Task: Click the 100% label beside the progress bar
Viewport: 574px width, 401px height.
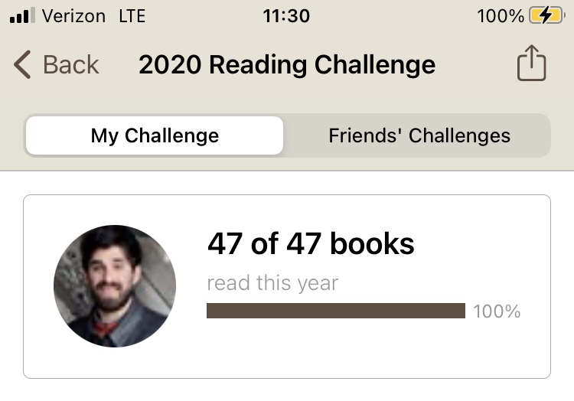Action: (497, 311)
